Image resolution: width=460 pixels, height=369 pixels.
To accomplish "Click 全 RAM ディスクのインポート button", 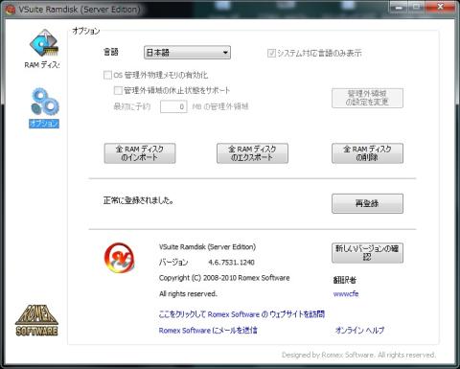I will pos(140,153).
